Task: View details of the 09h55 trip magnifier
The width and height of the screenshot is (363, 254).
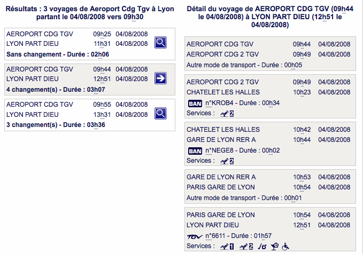Action: (160, 113)
